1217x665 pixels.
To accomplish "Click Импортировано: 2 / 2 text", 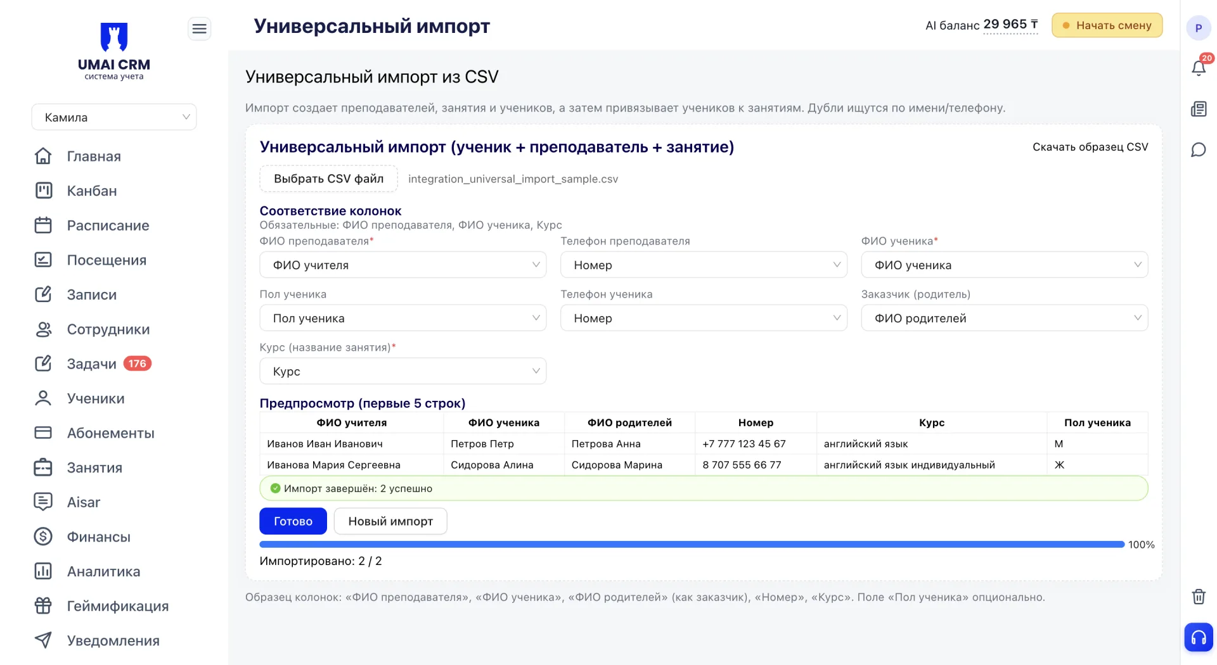I will [x=321, y=561].
